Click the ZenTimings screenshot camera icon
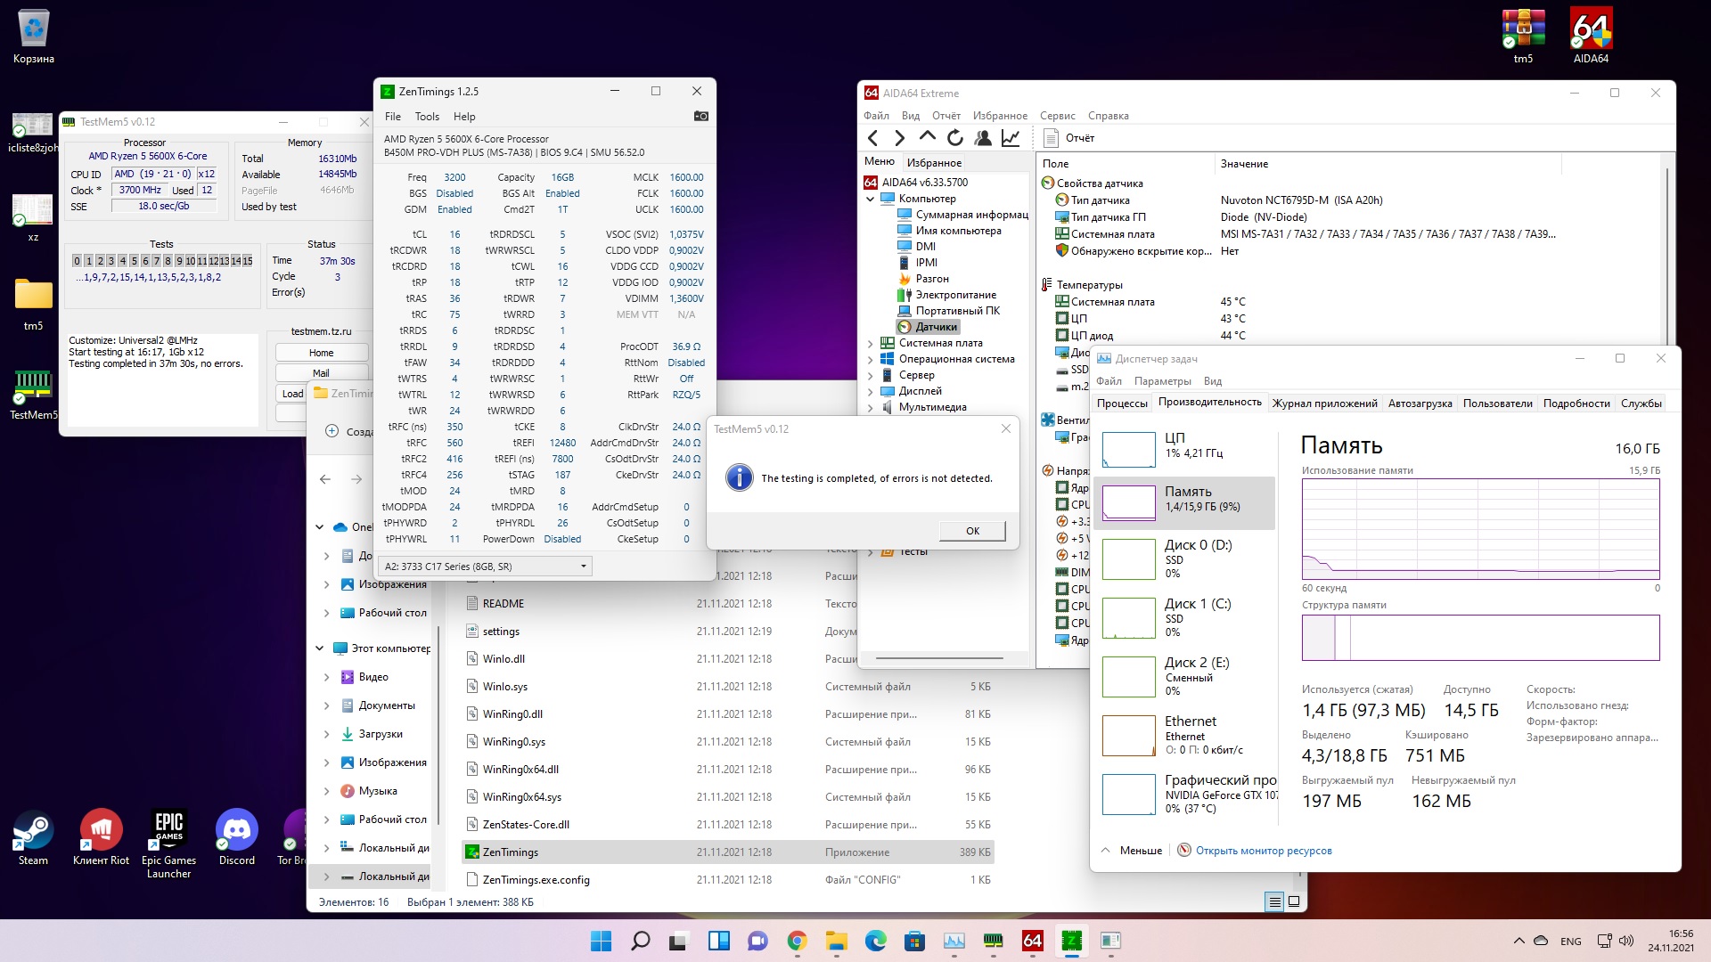The height and width of the screenshot is (962, 1711). [700, 116]
